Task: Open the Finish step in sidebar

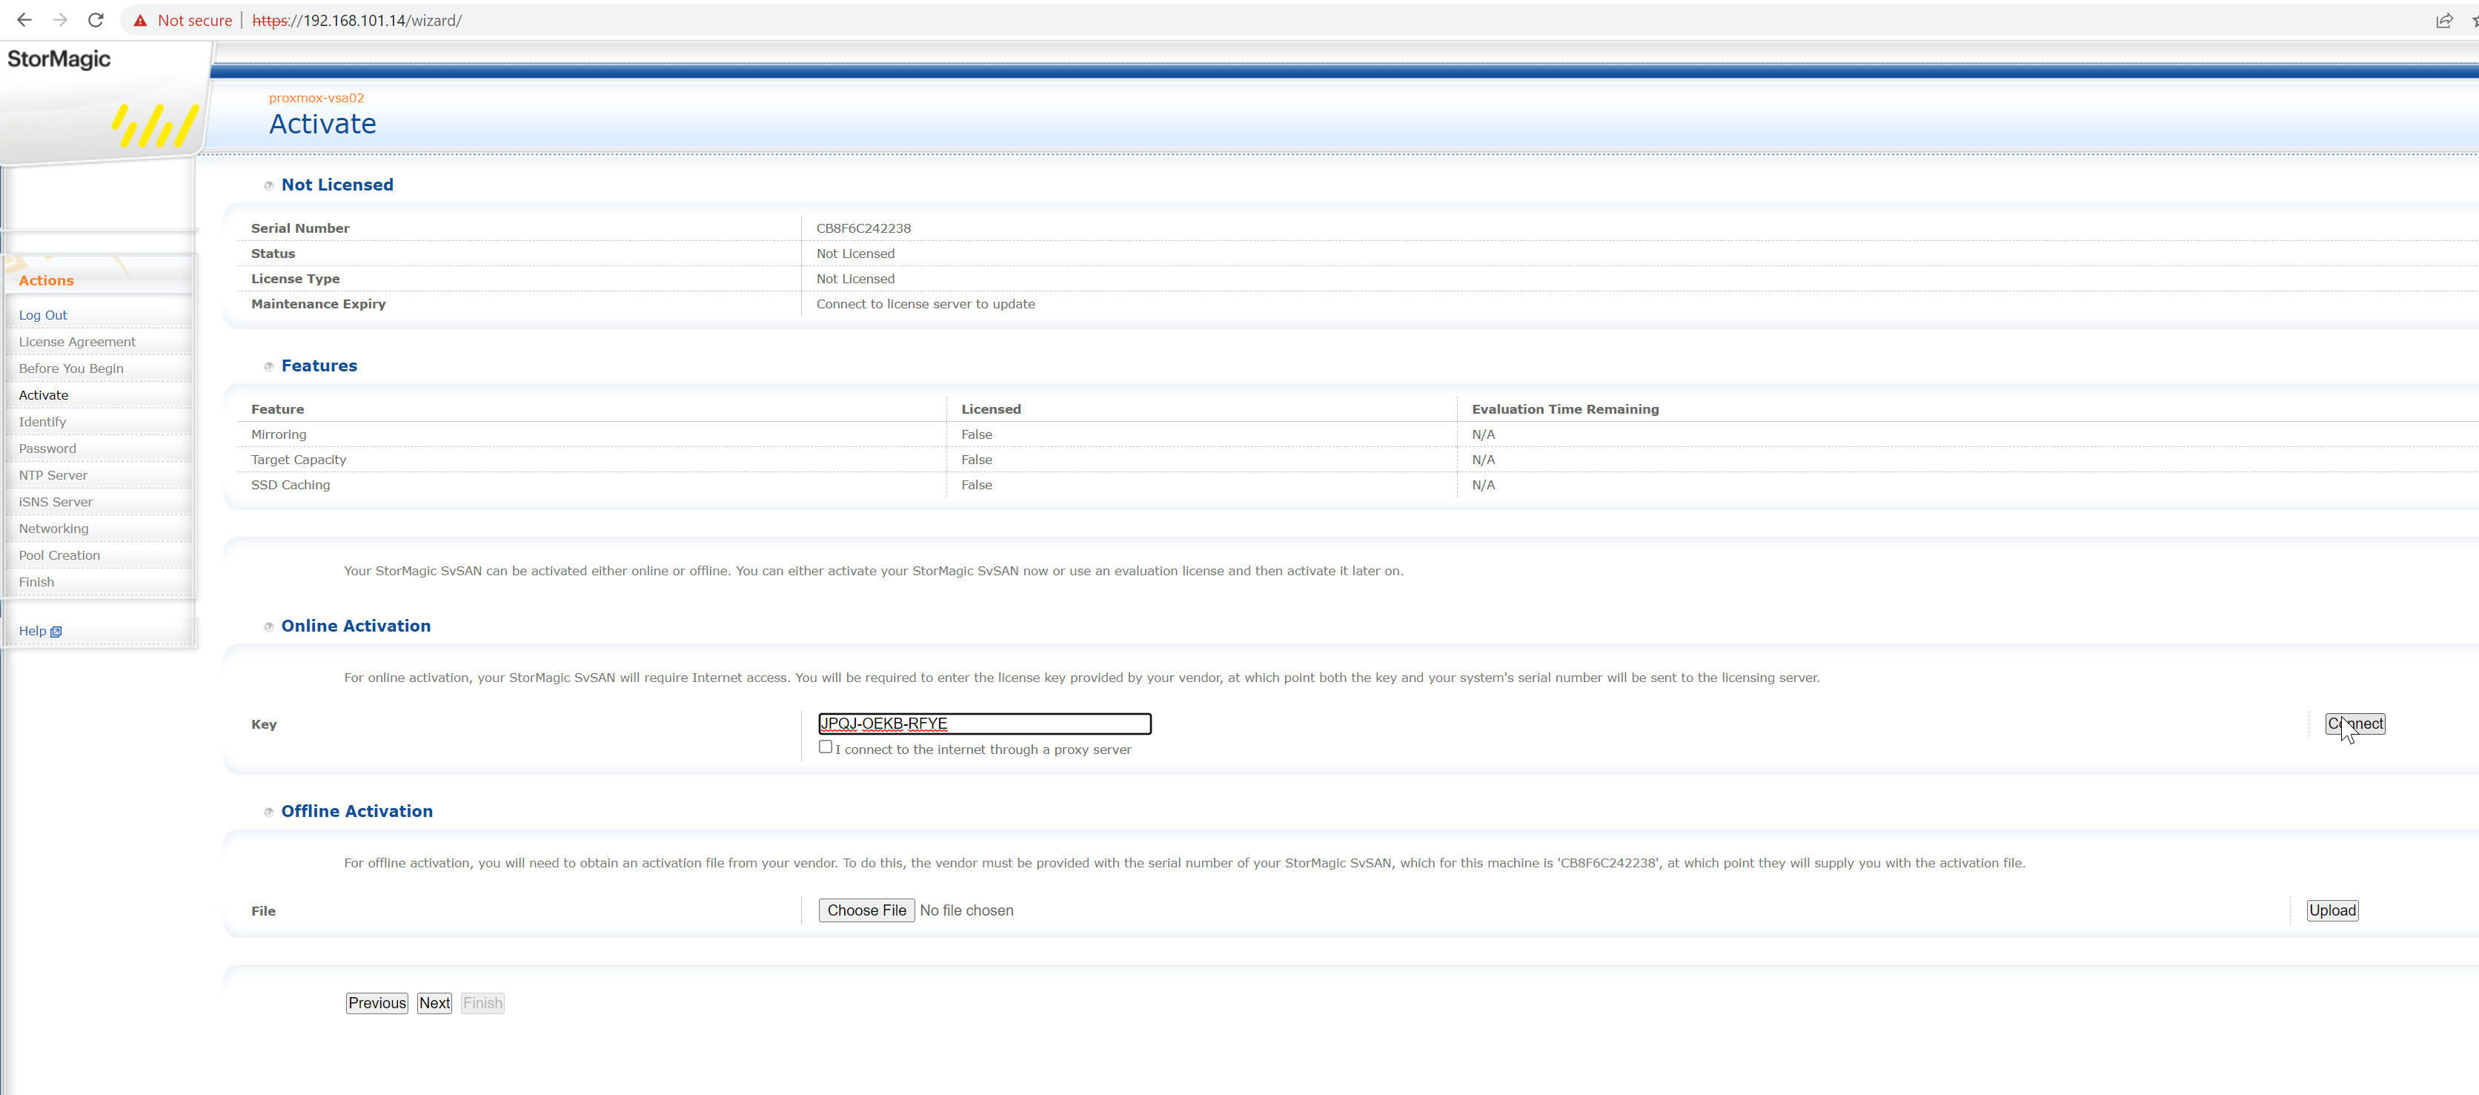Action: coord(36,583)
